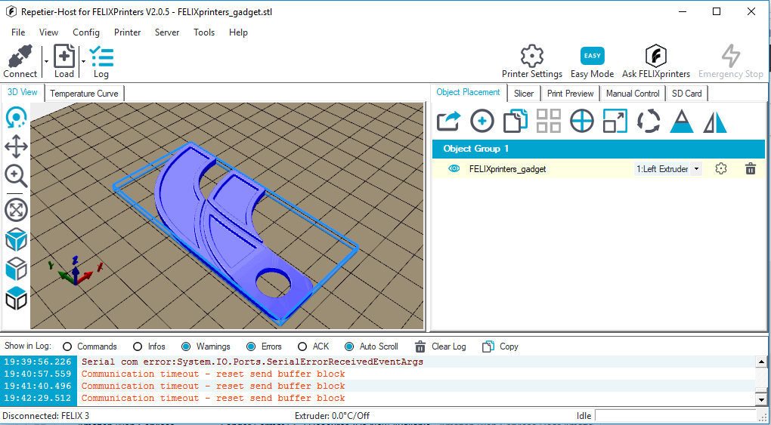The width and height of the screenshot is (771, 425).
Task: Click the Autoposition grid icon
Action: click(x=549, y=121)
